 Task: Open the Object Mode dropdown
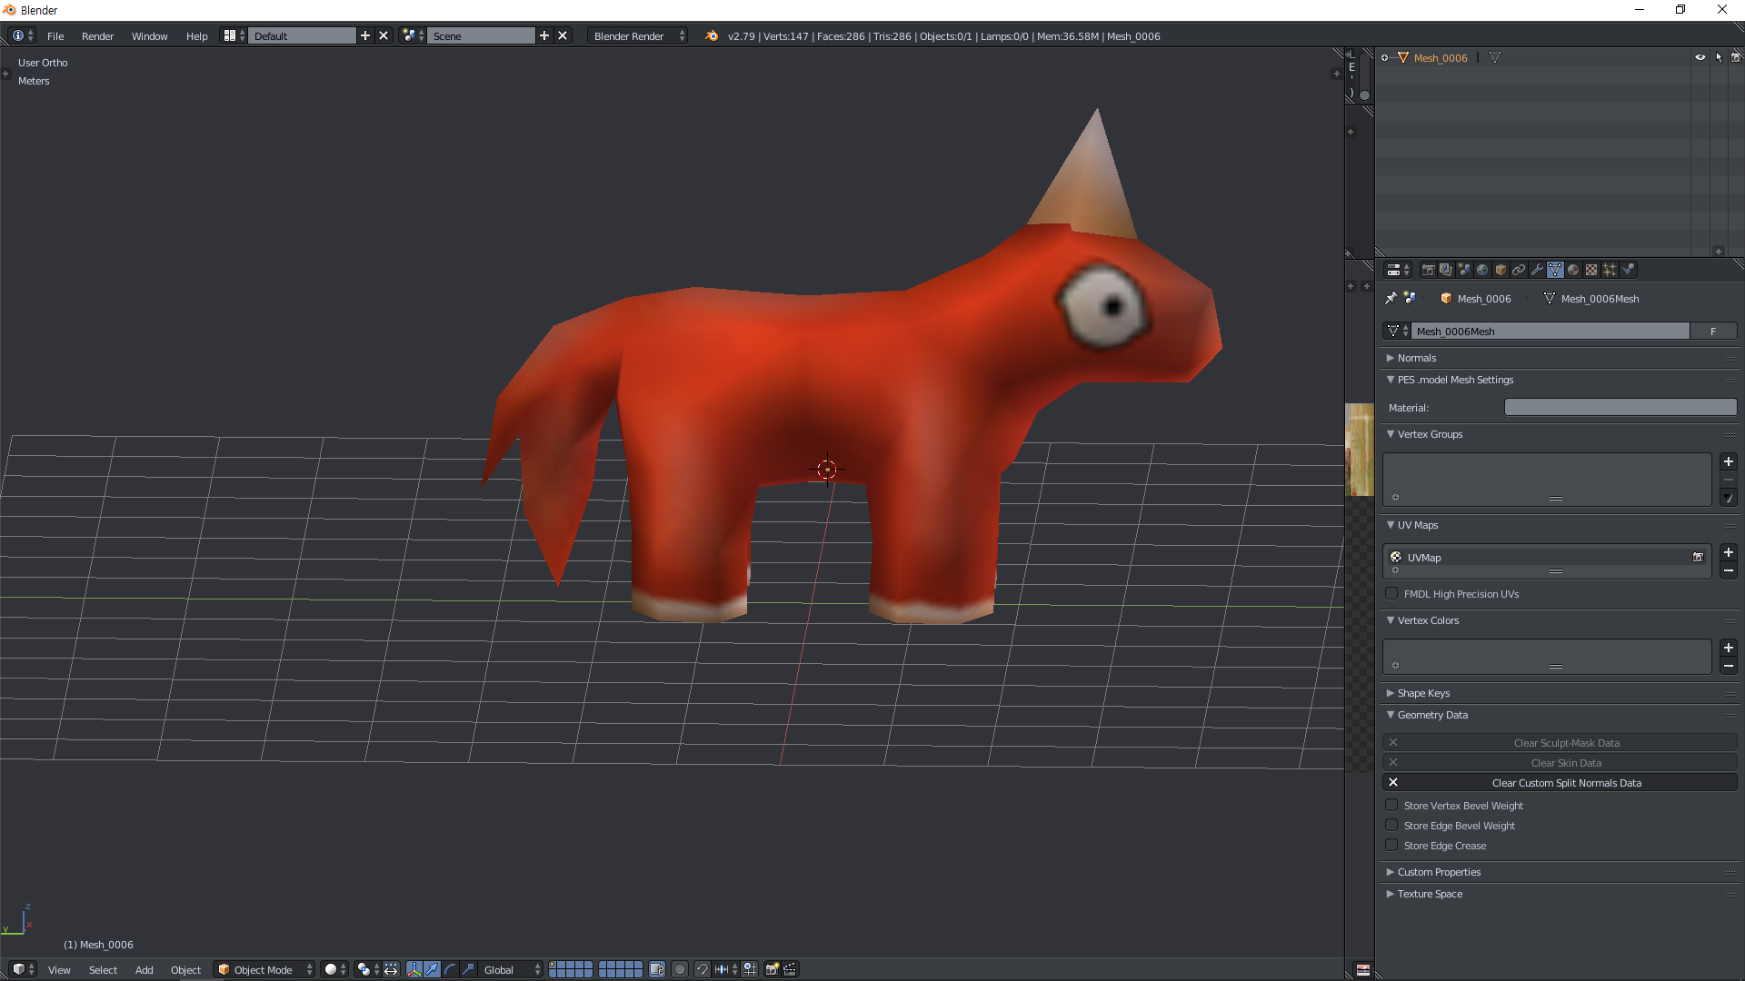[x=264, y=969]
